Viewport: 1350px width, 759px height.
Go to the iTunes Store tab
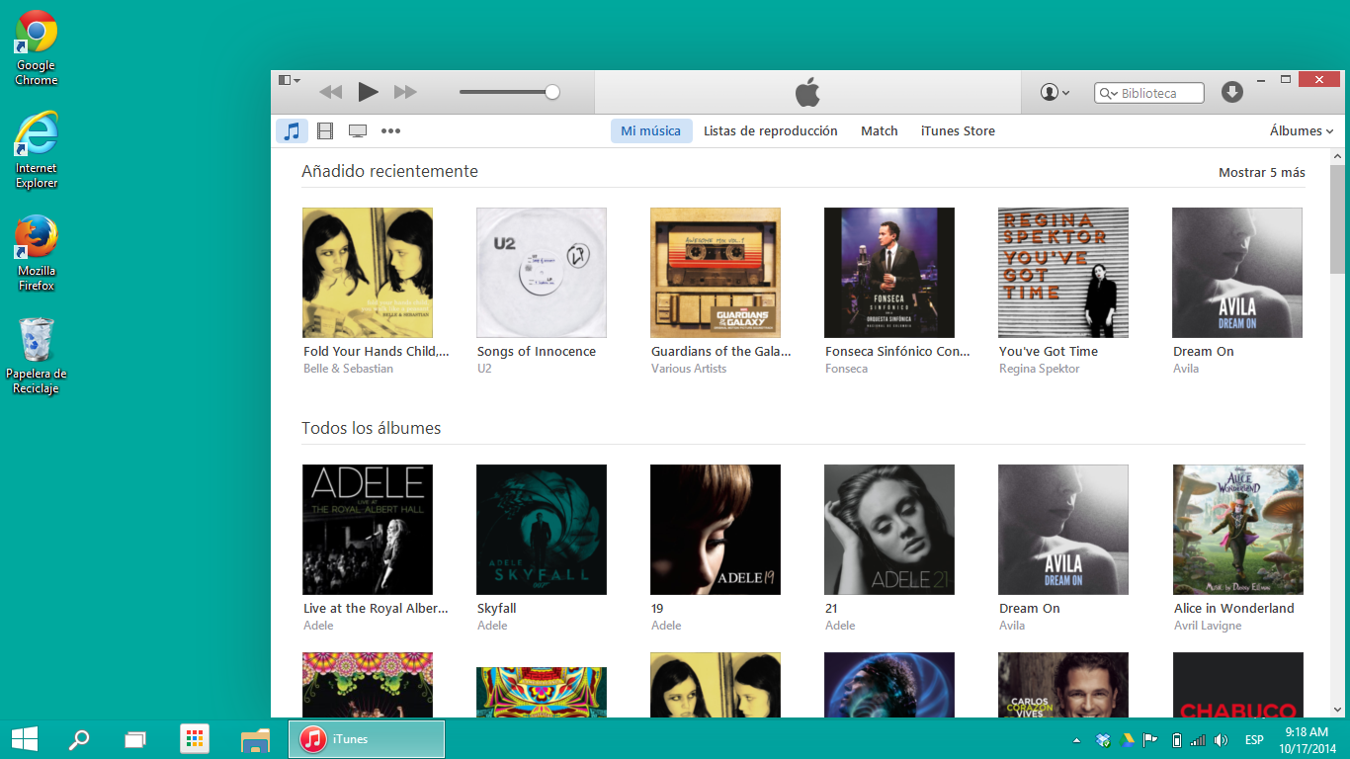pos(958,130)
